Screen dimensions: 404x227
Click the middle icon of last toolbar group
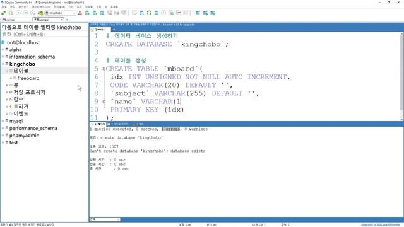(205, 13)
